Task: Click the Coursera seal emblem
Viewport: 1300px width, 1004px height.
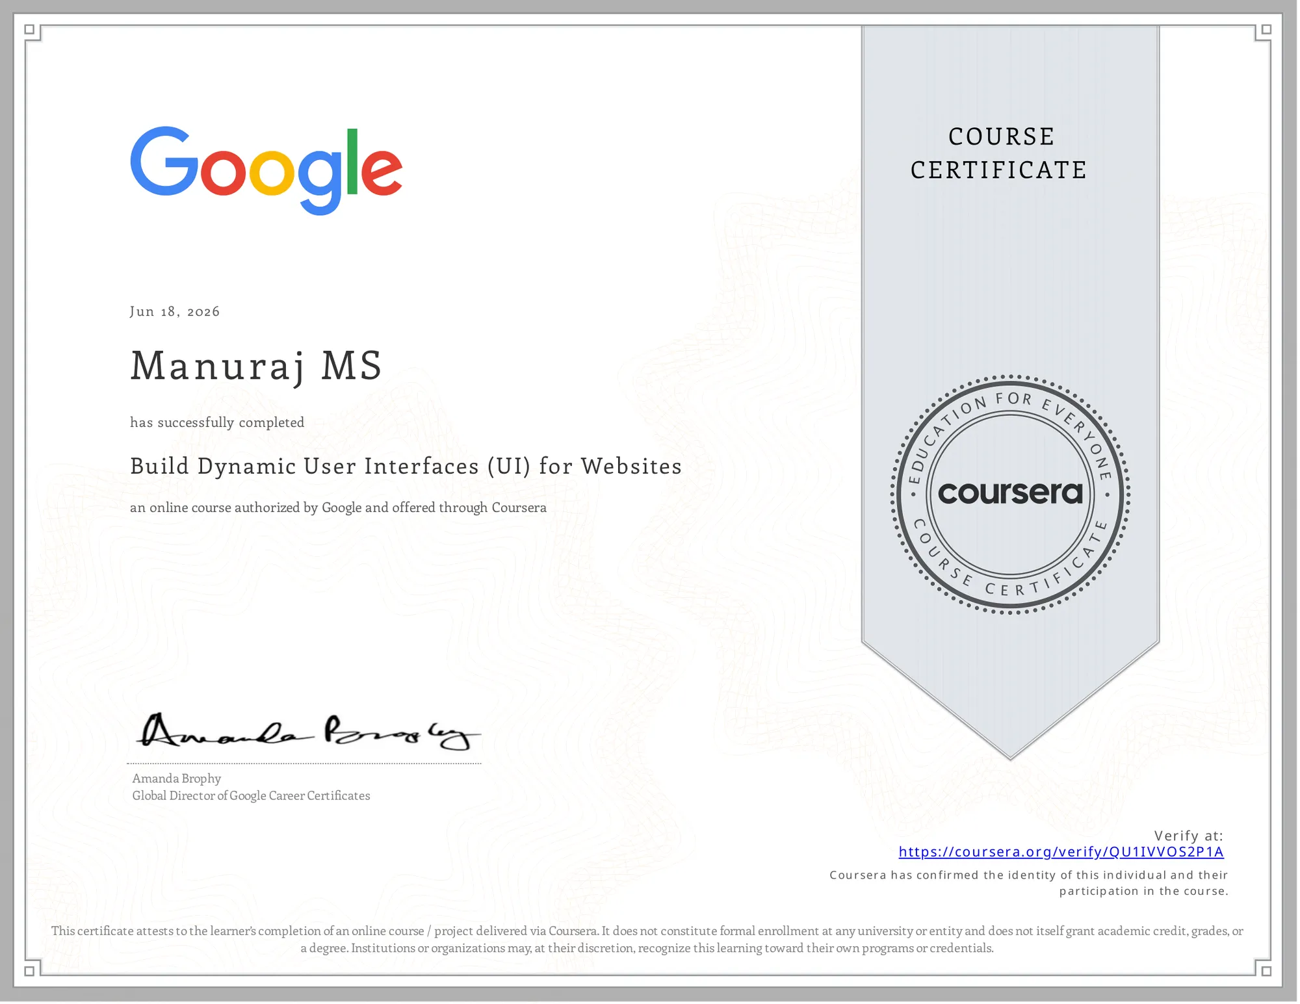Action: tap(1010, 495)
